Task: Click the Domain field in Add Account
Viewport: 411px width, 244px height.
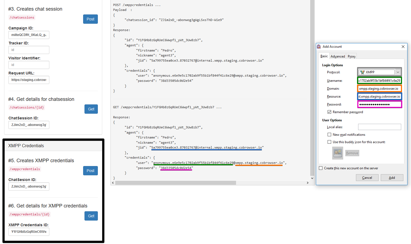Action: tap(379, 89)
